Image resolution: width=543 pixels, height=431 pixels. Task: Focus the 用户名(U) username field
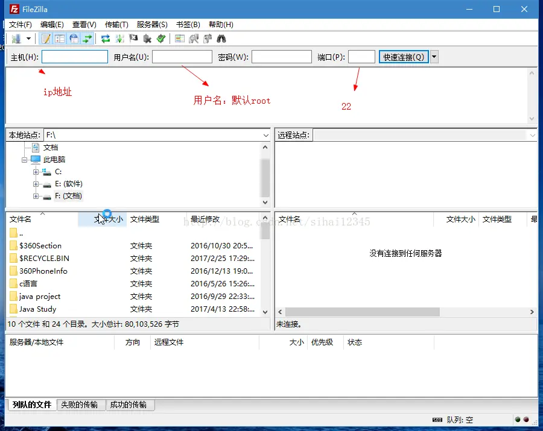(182, 57)
